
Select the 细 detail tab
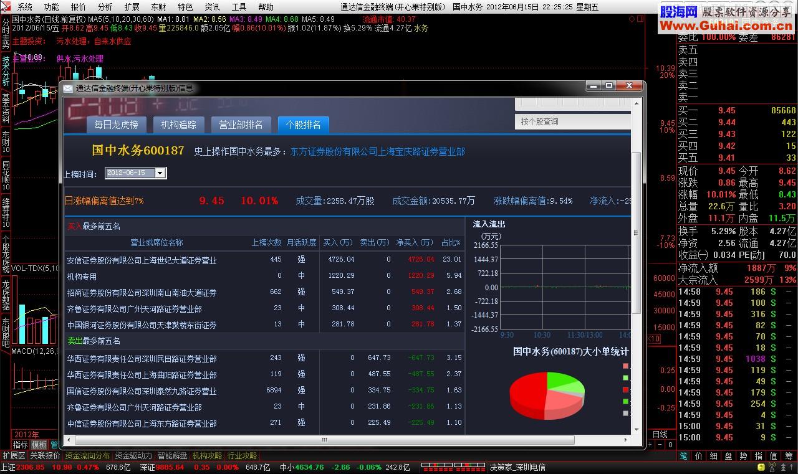[713, 456]
